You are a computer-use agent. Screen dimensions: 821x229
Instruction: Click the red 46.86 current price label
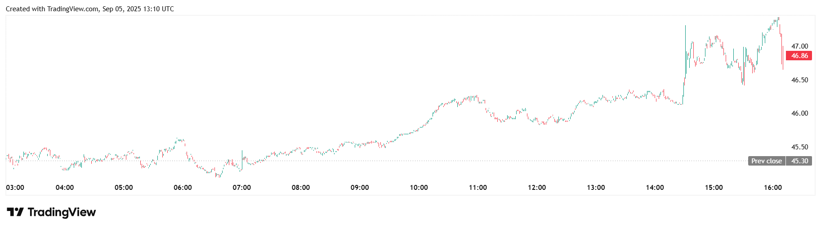(x=799, y=56)
